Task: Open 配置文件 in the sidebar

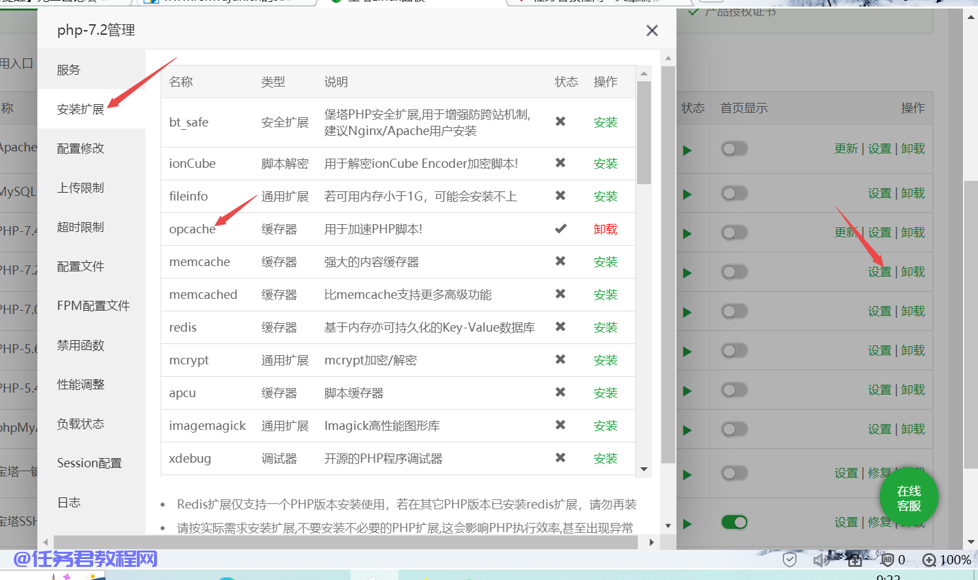Action: tap(91, 266)
